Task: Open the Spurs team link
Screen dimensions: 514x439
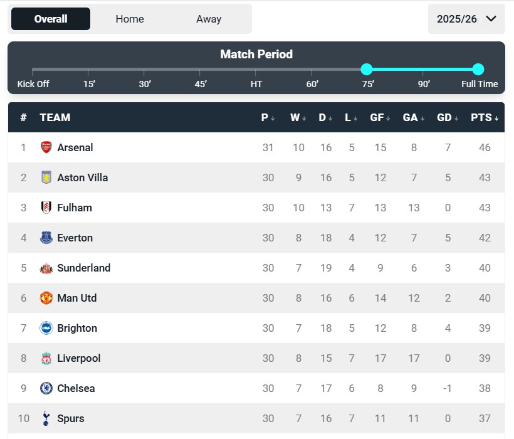Action: click(70, 418)
